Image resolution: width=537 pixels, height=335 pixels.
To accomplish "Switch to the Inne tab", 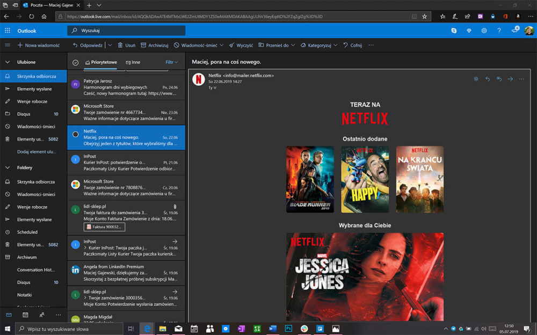I will 133,62.
